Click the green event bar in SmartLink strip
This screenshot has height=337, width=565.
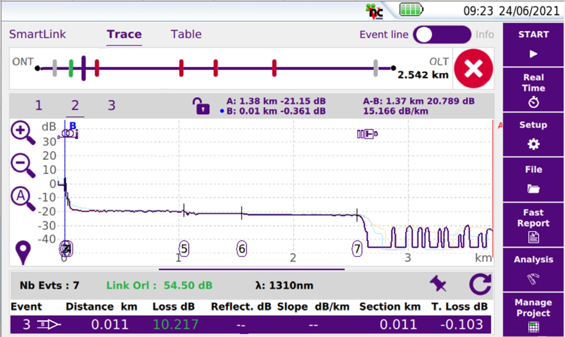click(71, 68)
